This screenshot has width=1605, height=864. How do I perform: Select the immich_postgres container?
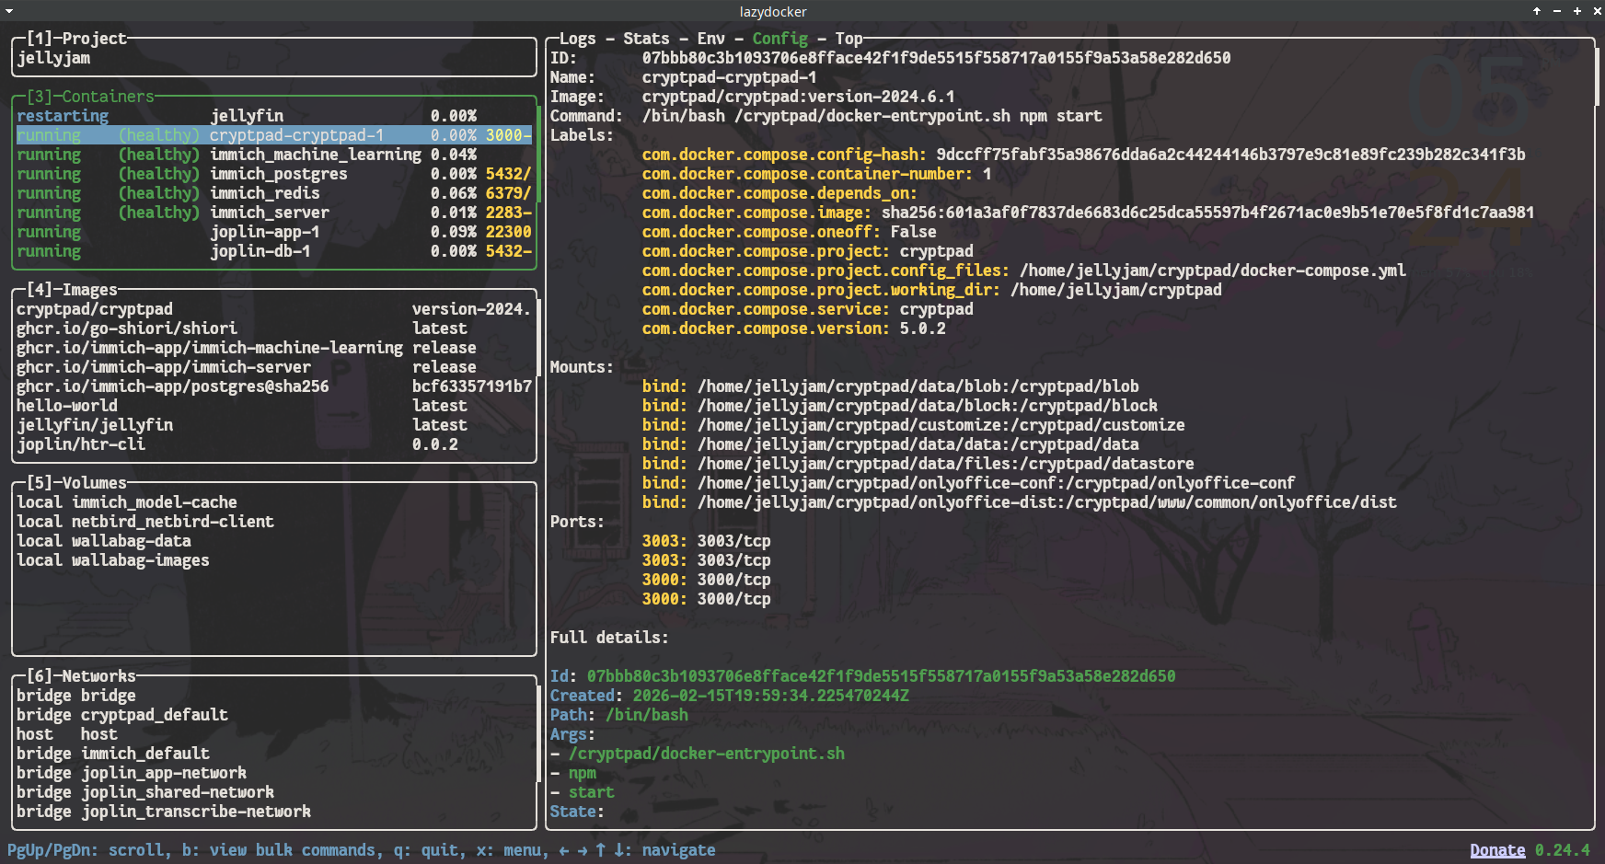274,174
